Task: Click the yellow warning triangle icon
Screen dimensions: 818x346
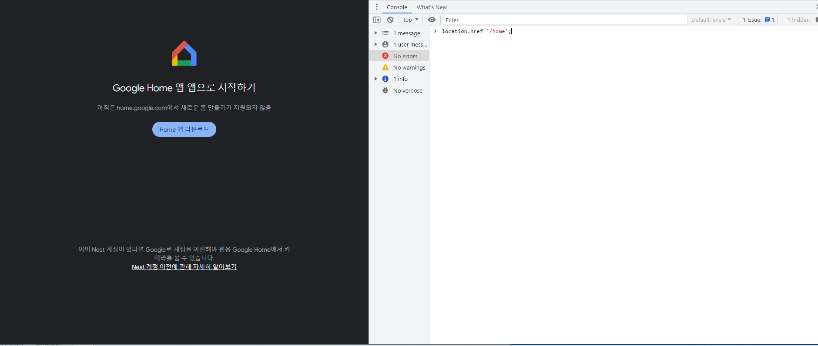Action: (385, 67)
